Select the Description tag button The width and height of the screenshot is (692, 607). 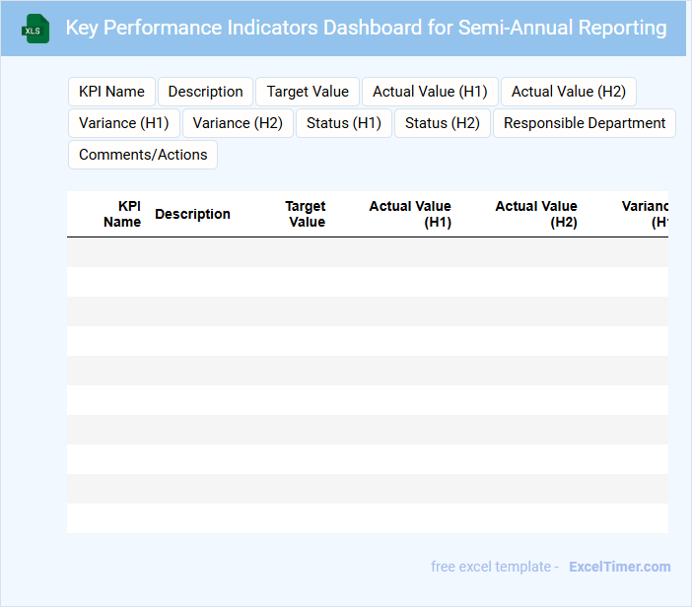coord(205,92)
